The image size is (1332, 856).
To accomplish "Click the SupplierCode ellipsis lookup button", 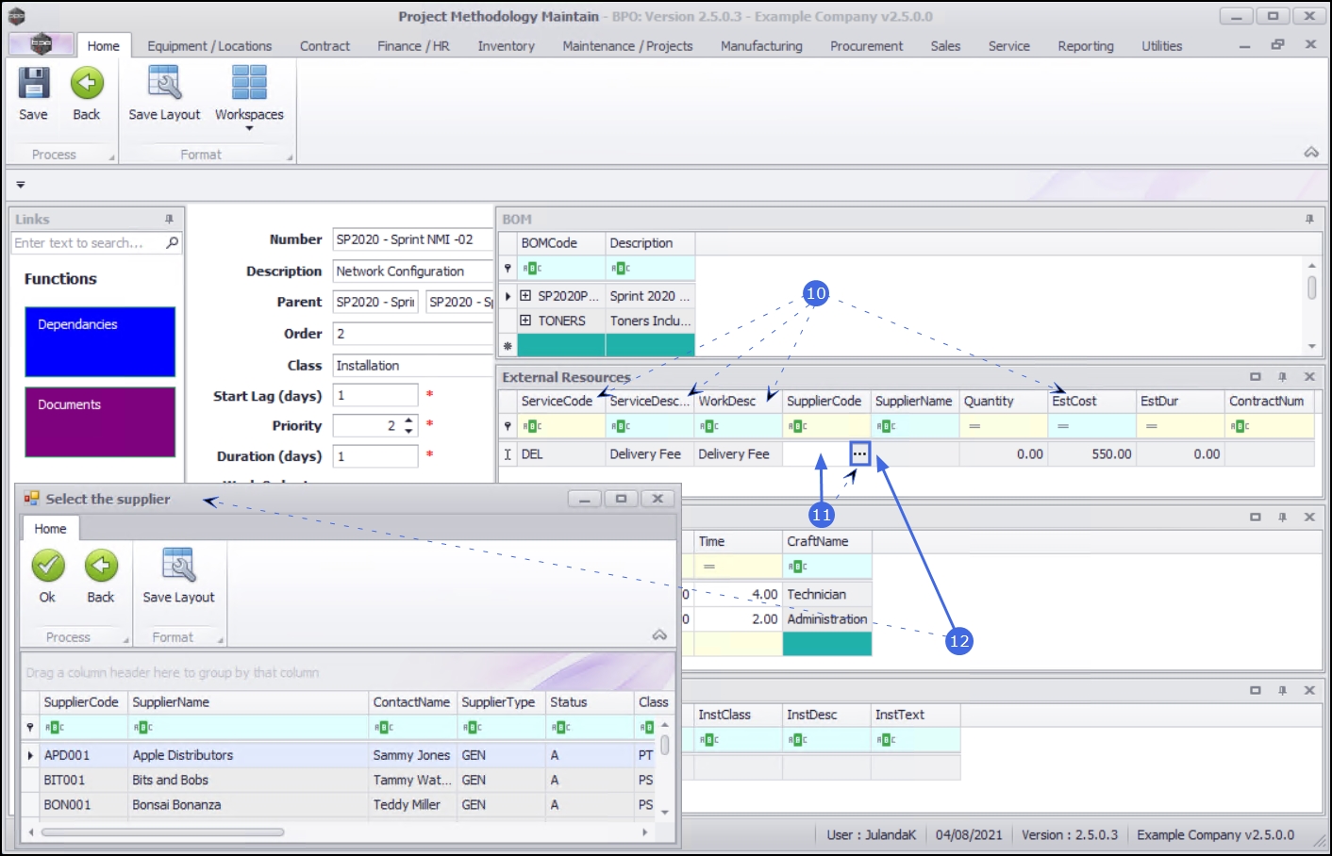I will pos(859,453).
